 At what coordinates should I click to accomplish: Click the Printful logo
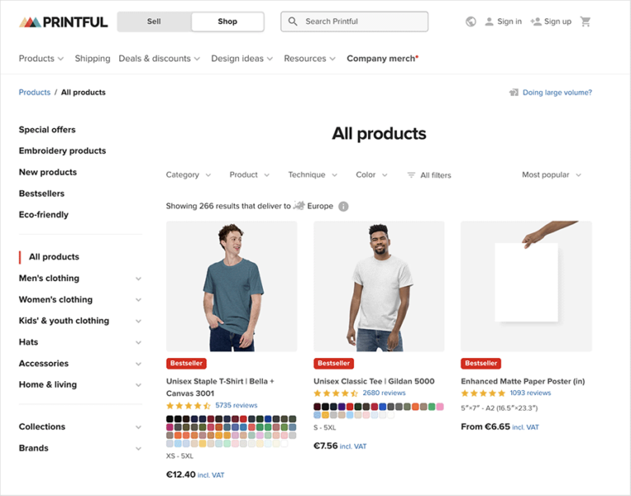(63, 21)
